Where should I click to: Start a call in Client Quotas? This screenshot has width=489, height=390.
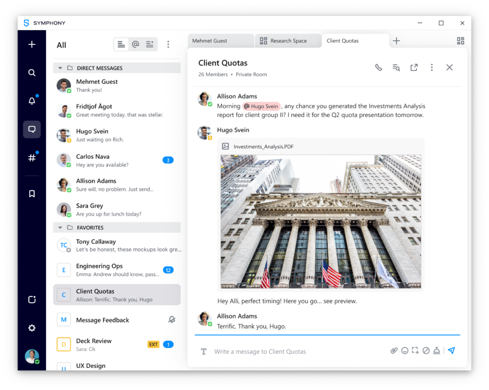pyautogui.click(x=378, y=68)
